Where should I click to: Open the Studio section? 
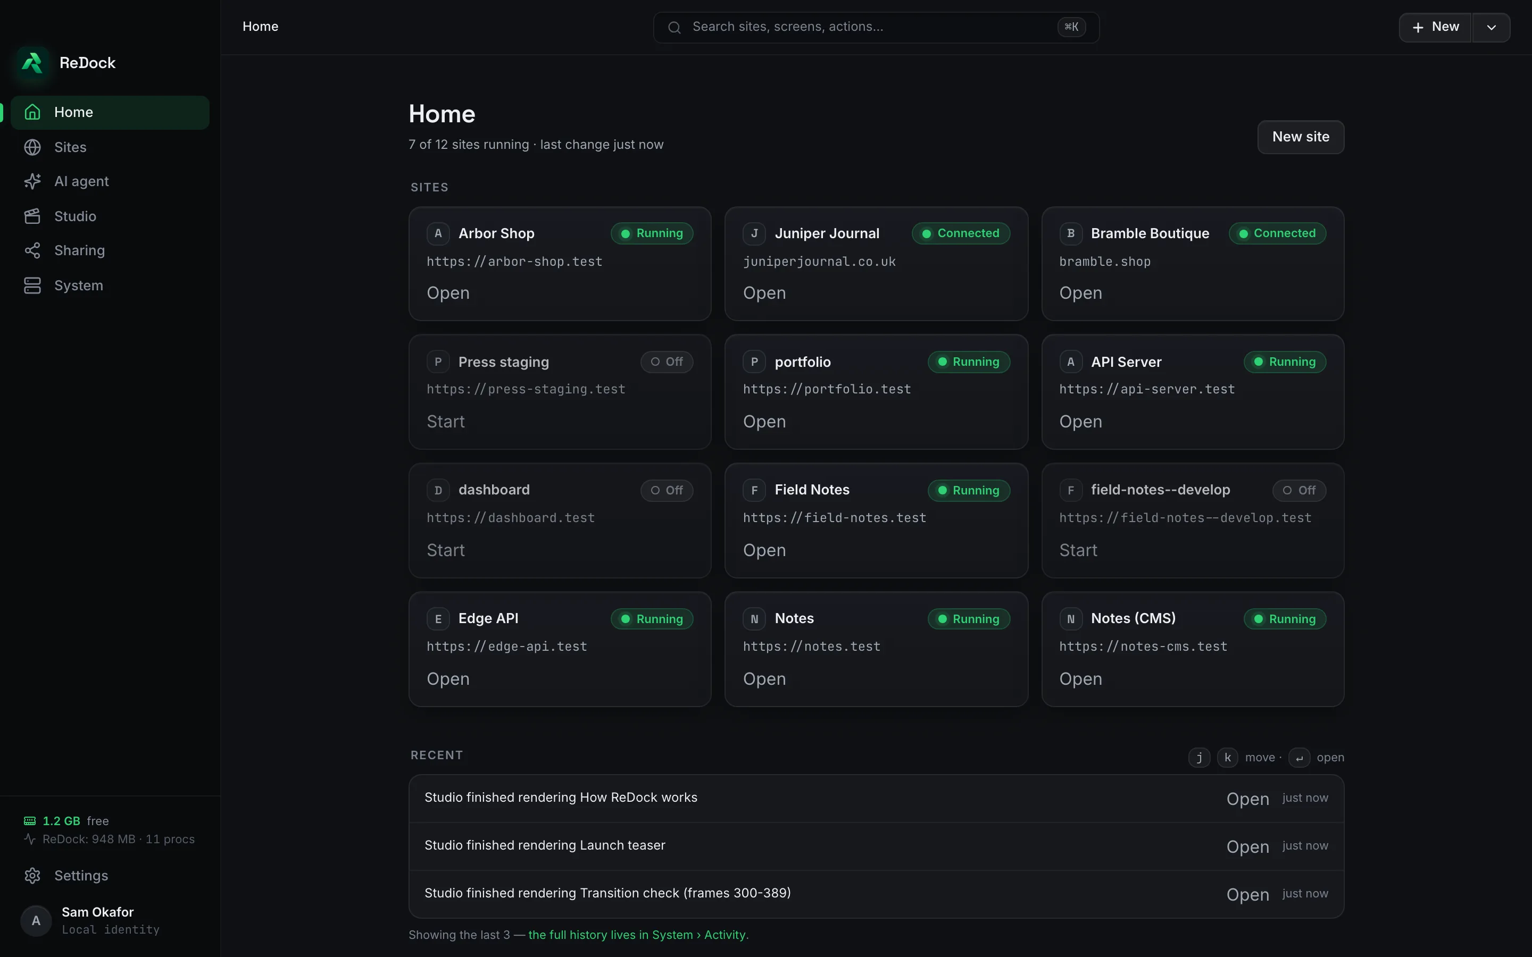(x=110, y=216)
